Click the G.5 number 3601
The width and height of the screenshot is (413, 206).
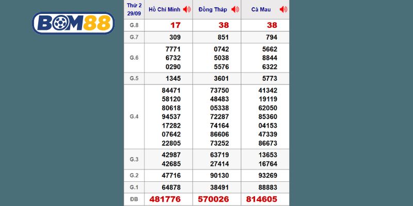tap(221, 78)
